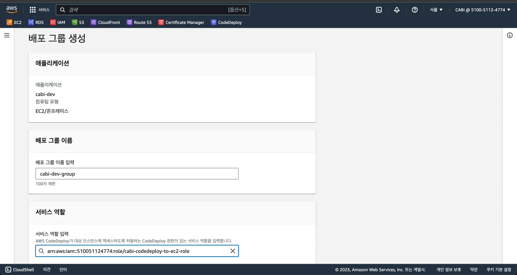Open CloudShell icon in top navigation

click(x=379, y=10)
